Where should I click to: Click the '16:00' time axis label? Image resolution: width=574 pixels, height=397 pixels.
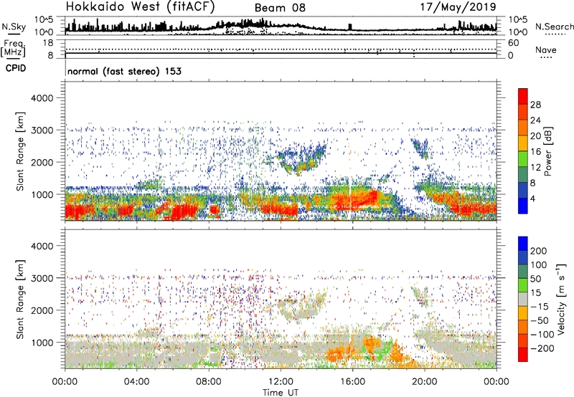352,382
